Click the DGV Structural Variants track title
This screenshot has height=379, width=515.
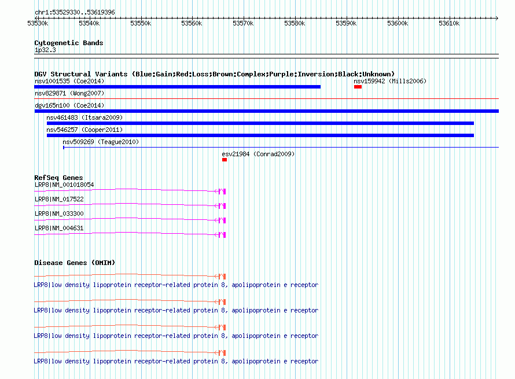point(214,74)
